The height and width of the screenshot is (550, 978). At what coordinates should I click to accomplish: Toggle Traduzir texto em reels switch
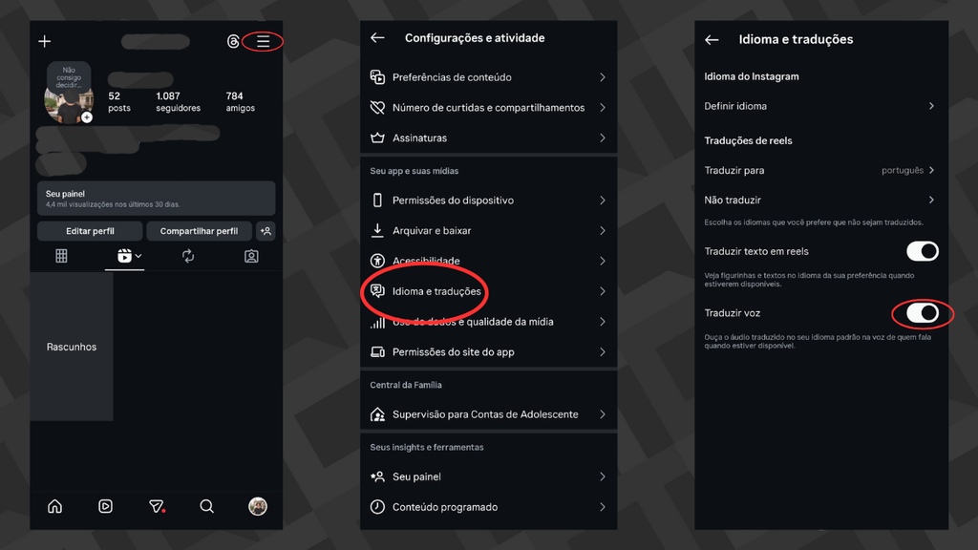pos(922,251)
